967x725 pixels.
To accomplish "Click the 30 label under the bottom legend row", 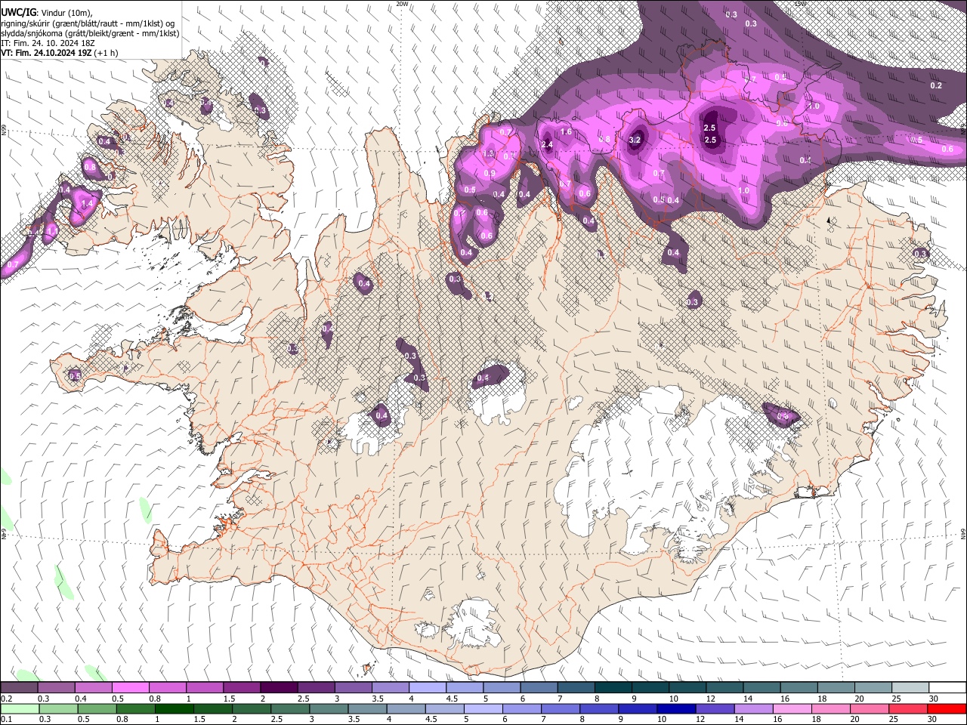I will (933, 720).
